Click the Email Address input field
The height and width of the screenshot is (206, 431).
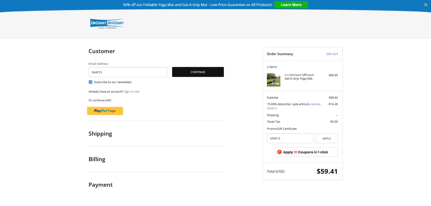click(128, 72)
